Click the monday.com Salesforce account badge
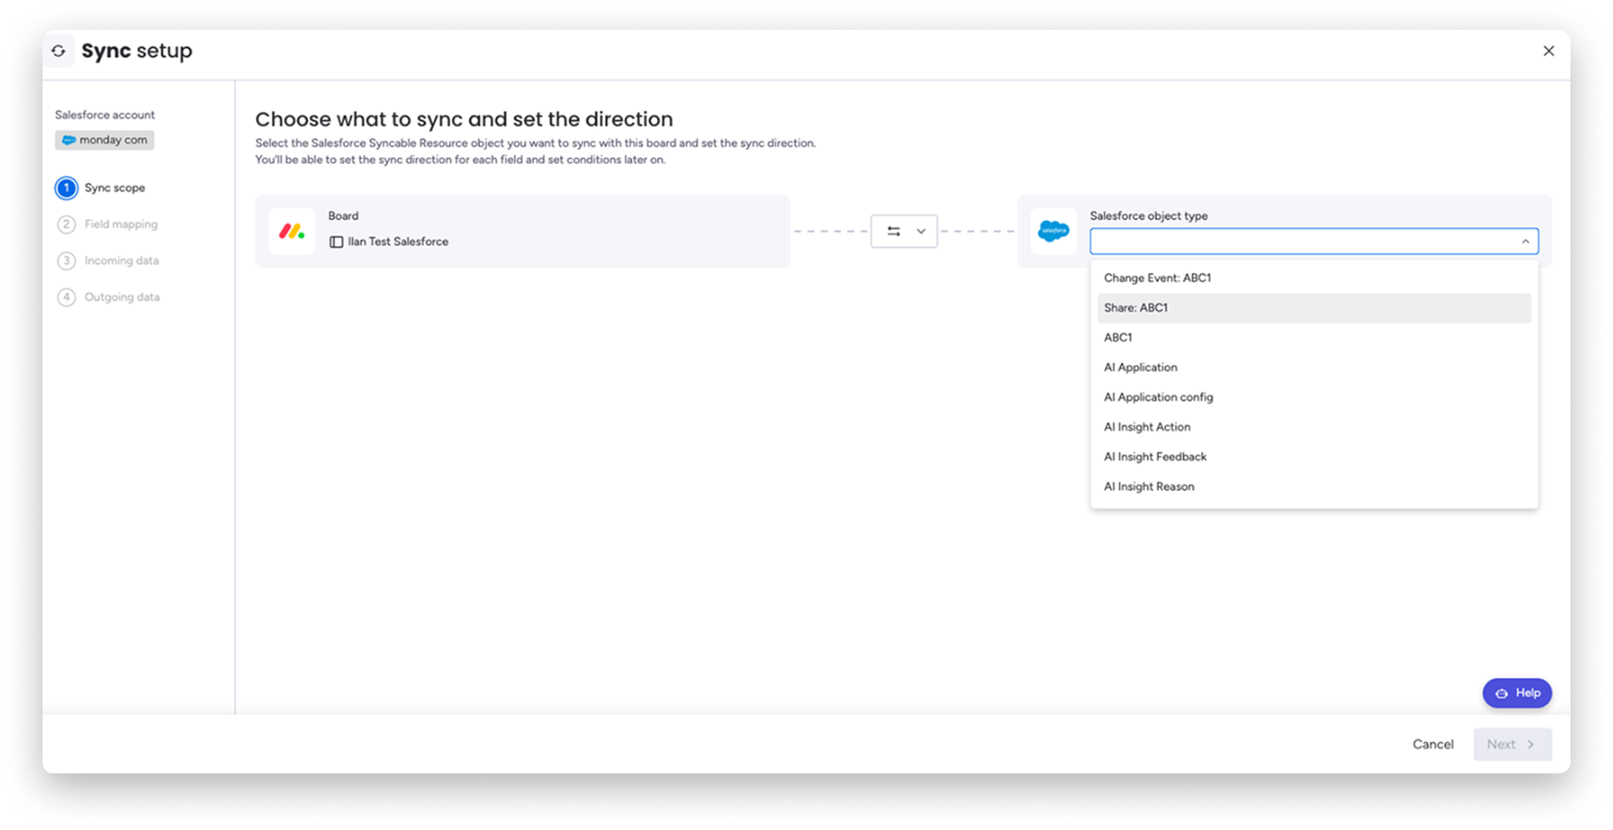Viewport: 1613px width, 830px height. [x=105, y=140]
